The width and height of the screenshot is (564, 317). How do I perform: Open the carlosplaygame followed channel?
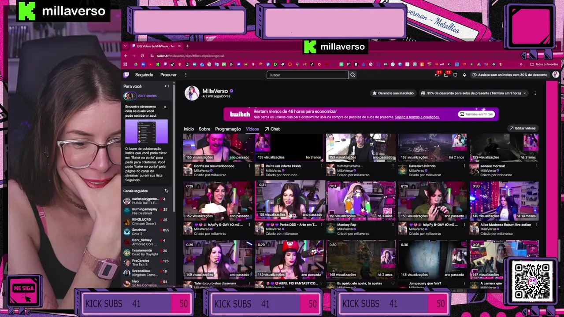tap(145, 201)
